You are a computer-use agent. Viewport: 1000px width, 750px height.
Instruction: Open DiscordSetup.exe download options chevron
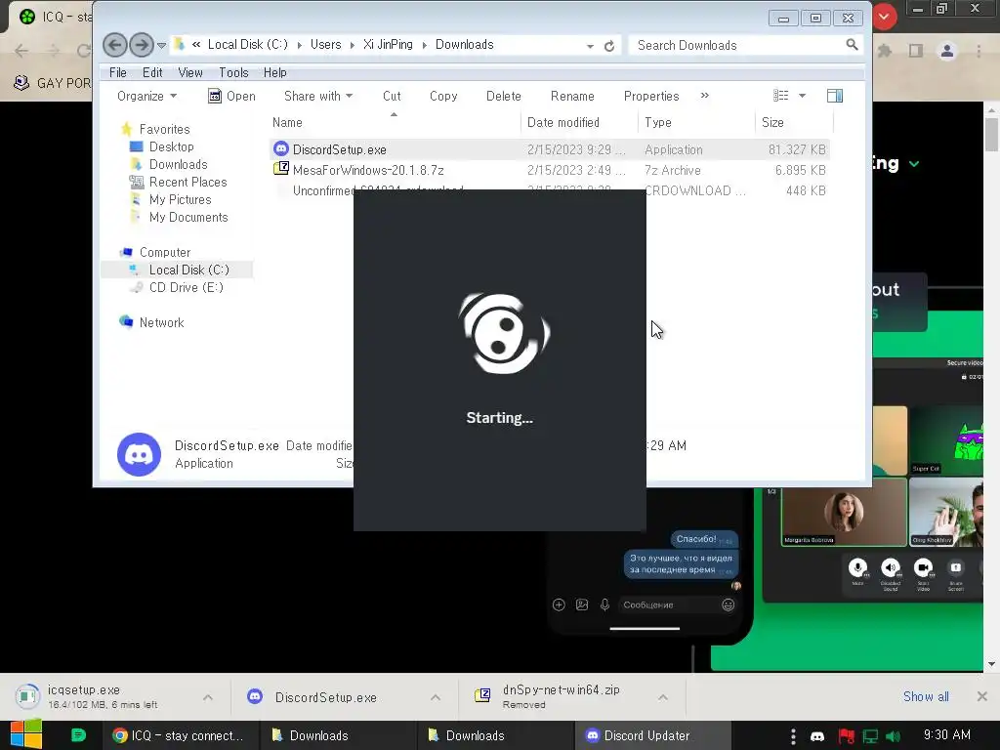(x=436, y=697)
